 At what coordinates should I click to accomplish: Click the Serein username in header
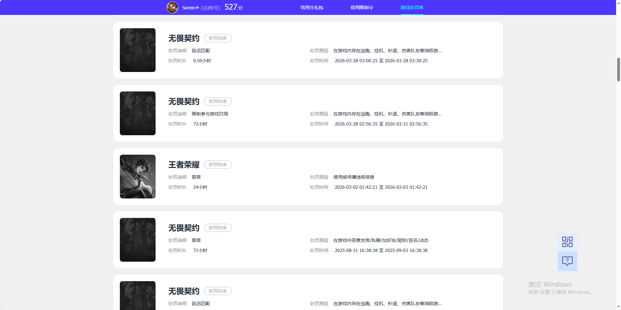click(190, 8)
